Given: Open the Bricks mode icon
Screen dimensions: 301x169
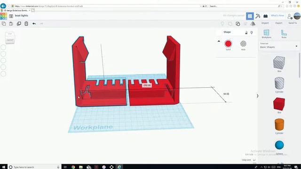Looking at the screenshot, I should pyautogui.click(x=265, y=16).
